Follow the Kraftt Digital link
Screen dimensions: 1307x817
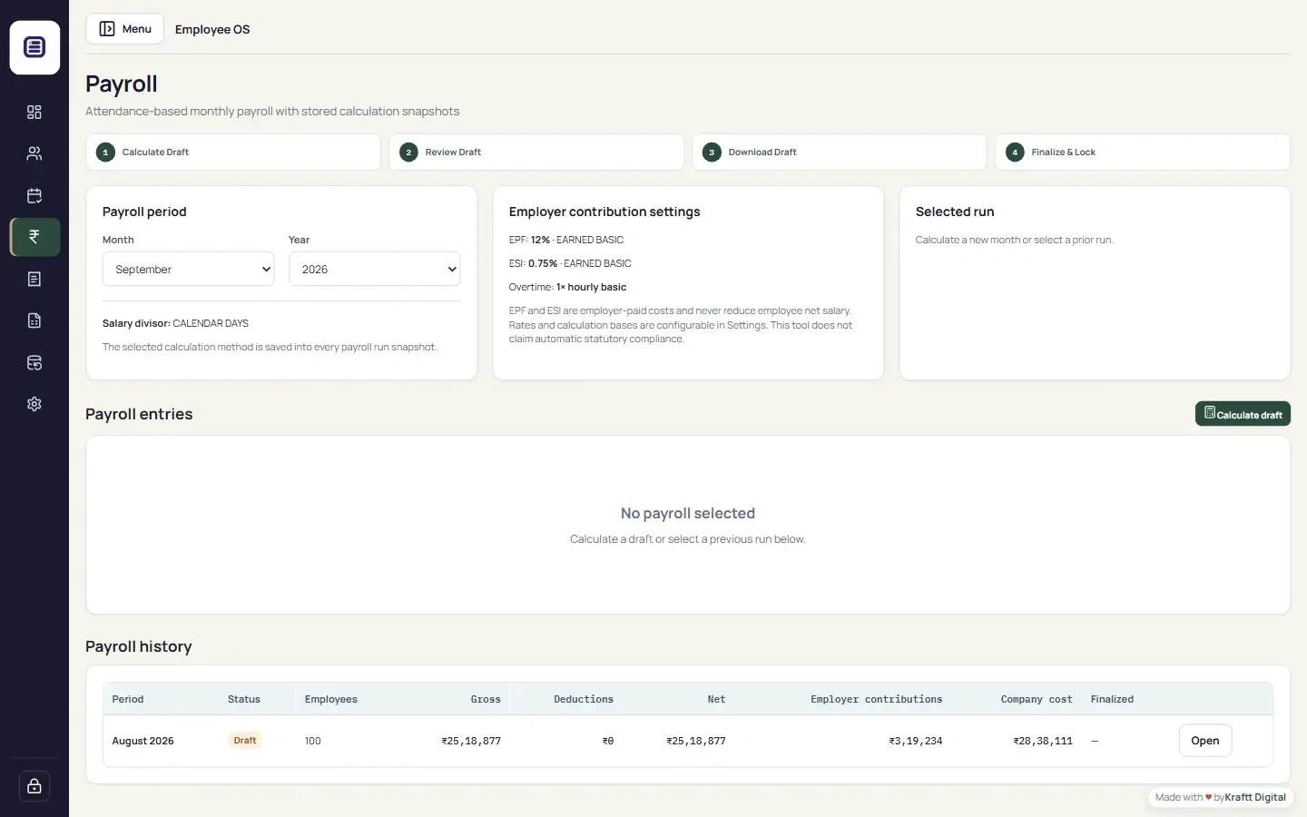click(1255, 797)
